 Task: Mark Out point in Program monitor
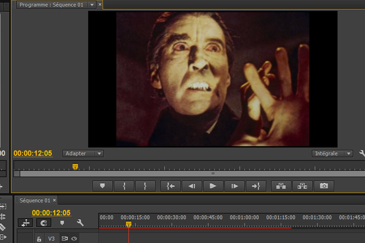tap(145, 186)
